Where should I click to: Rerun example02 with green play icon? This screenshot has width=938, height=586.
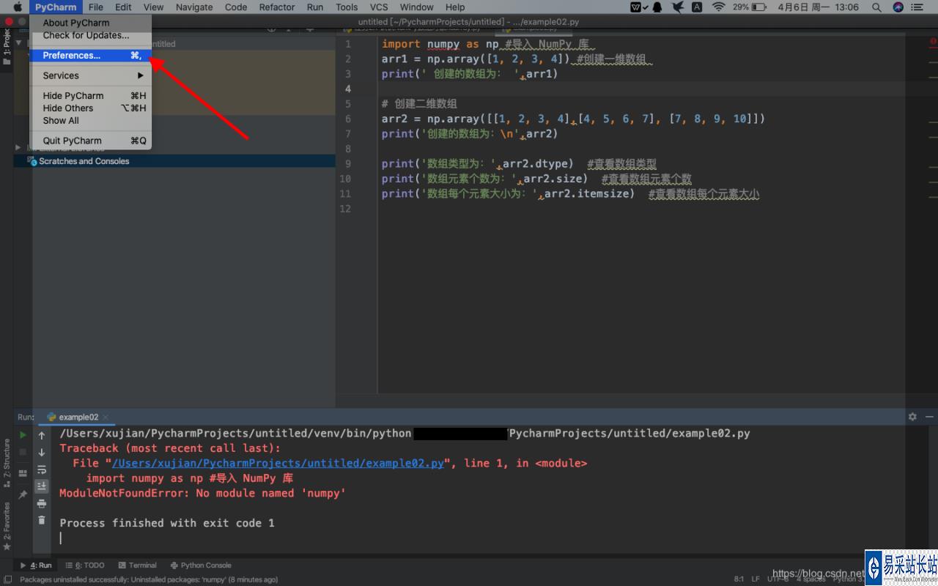pyautogui.click(x=23, y=435)
